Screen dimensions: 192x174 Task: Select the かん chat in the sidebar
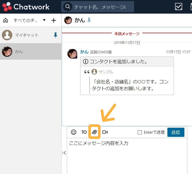point(19,52)
